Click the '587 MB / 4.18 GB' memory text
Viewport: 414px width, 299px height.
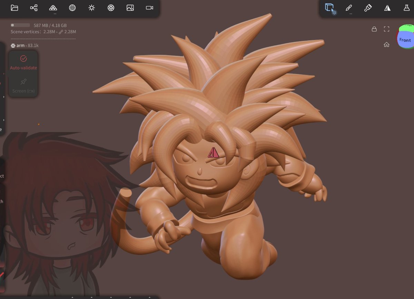coord(50,25)
